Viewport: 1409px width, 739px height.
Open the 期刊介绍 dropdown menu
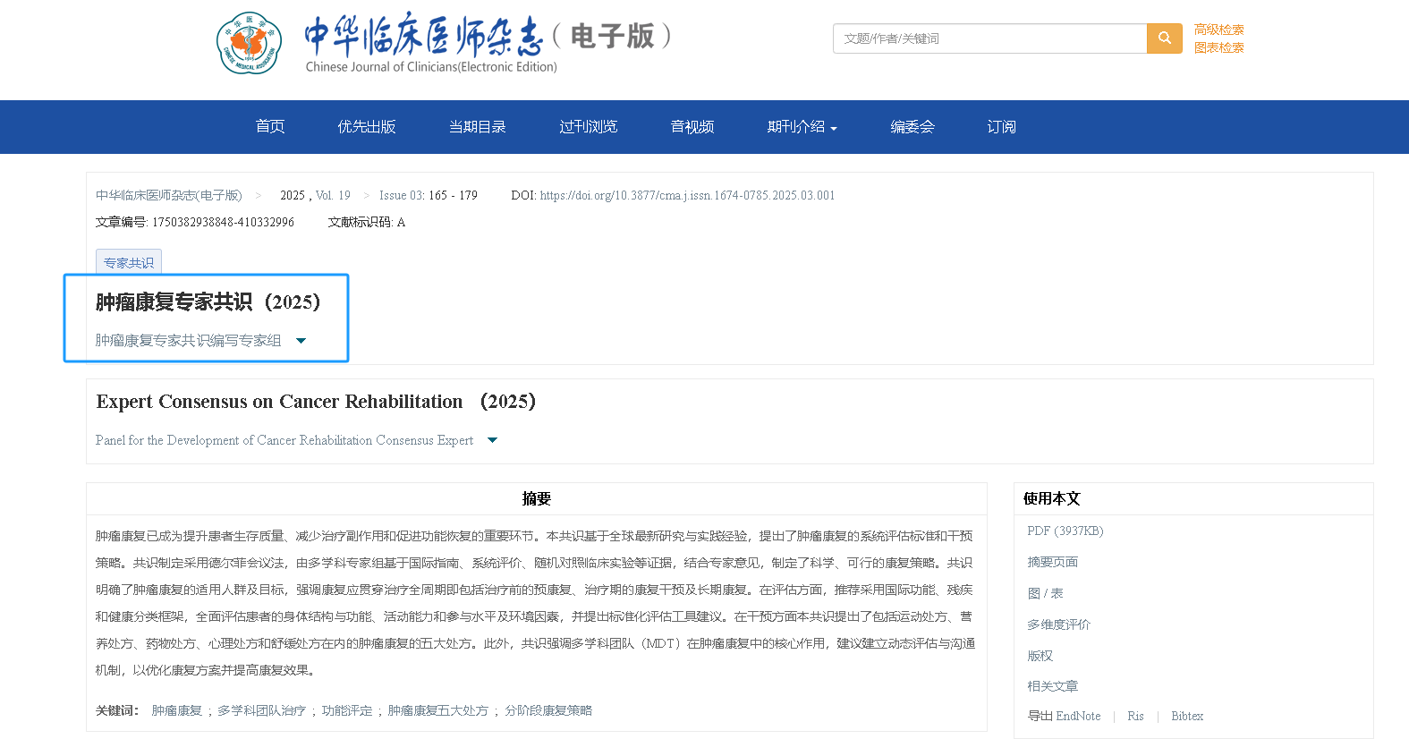tap(802, 127)
